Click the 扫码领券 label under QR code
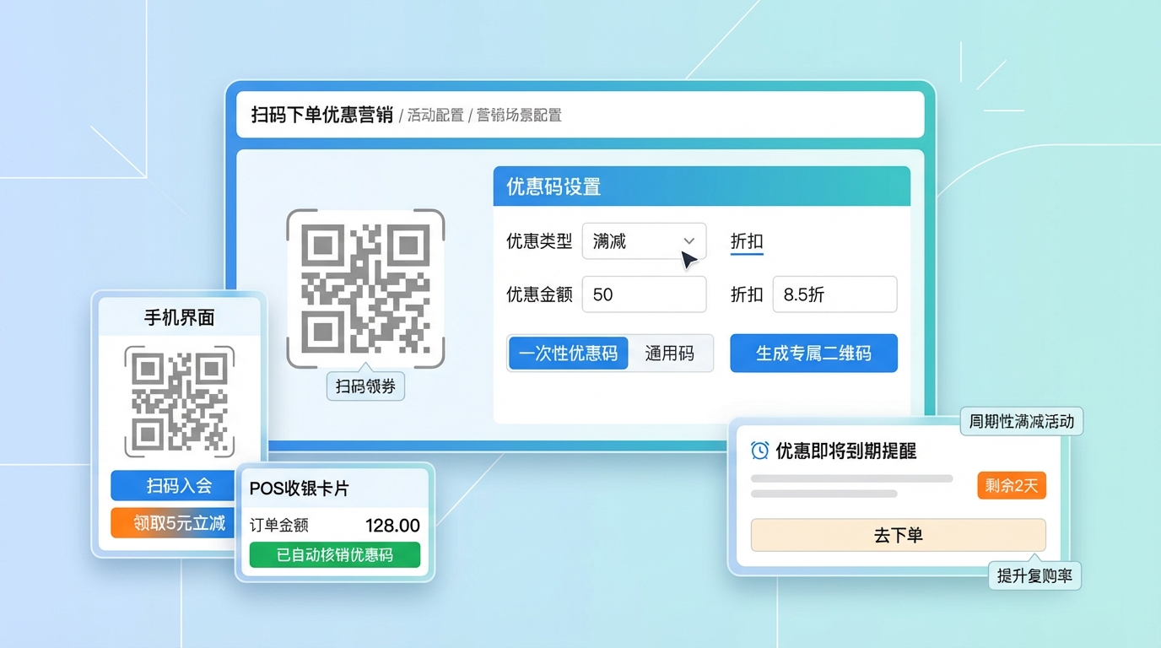The width and height of the screenshot is (1161, 648). (x=365, y=386)
